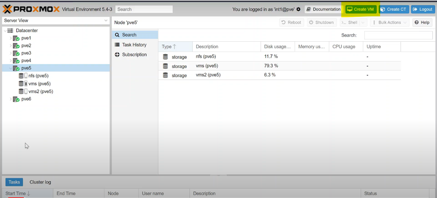Select the pve2 node icon

(16, 46)
